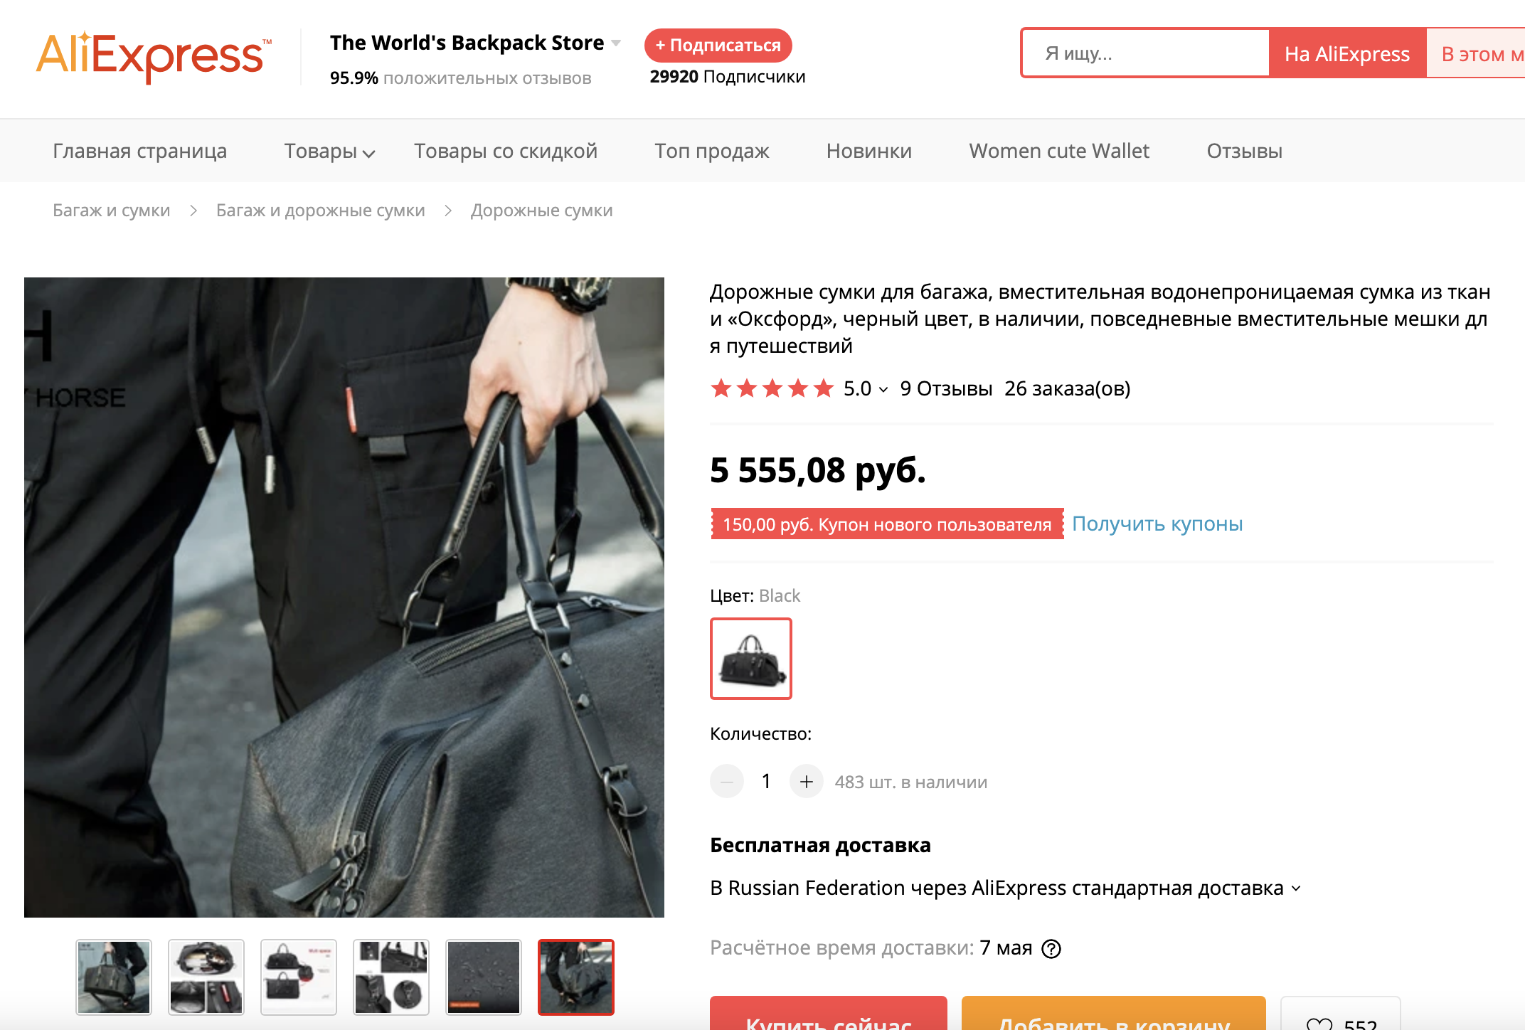Image resolution: width=1525 pixels, height=1030 pixels.
Task: Expand the store name dropdown arrow
Action: tap(616, 43)
